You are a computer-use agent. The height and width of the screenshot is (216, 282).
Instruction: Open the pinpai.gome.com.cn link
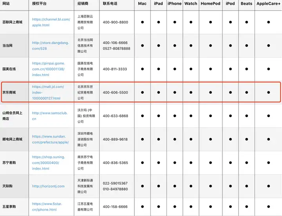[x=49, y=69]
